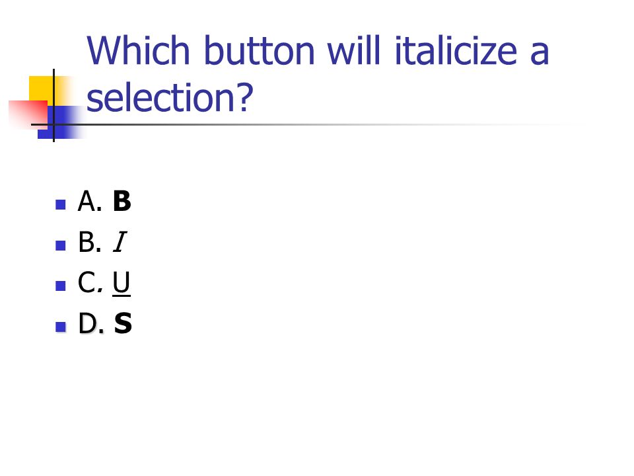Select the bold B icon in answer A
Screen dimensions: 634x476
(122, 201)
